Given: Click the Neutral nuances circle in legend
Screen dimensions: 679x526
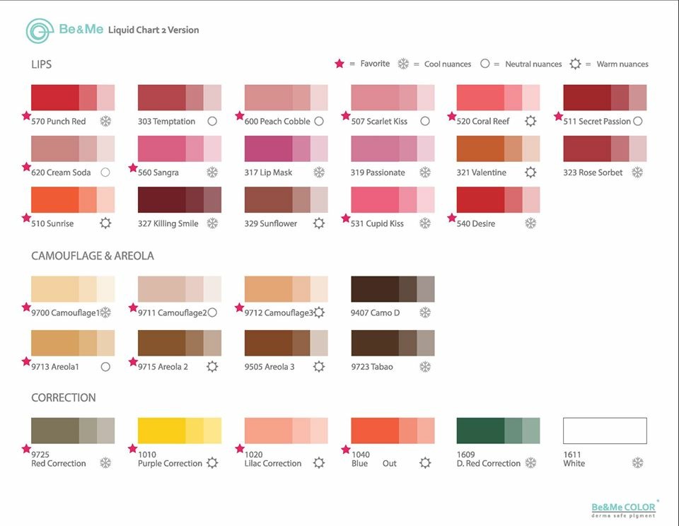Looking at the screenshot, I should click(x=485, y=64).
